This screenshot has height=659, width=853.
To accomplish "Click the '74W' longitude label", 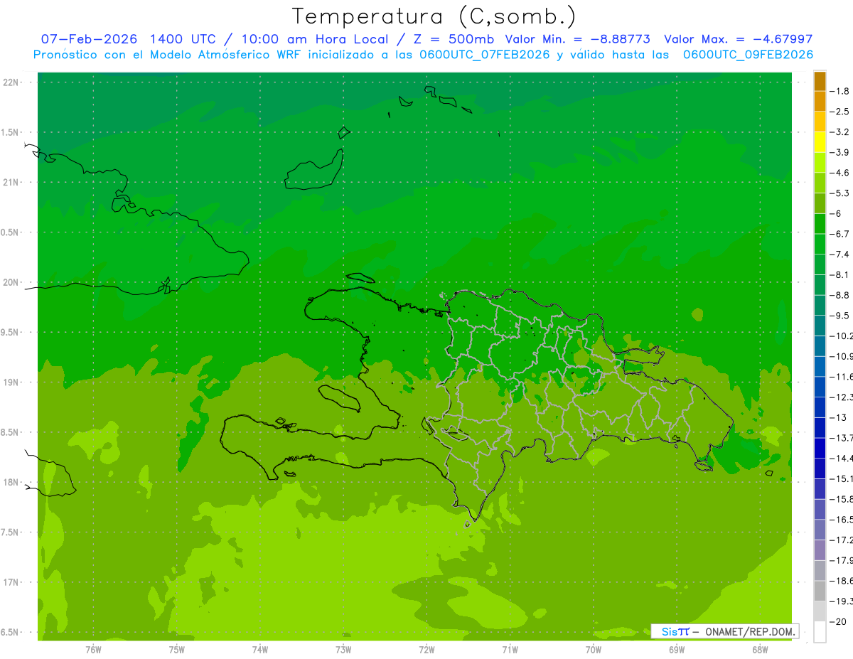I will click(259, 650).
